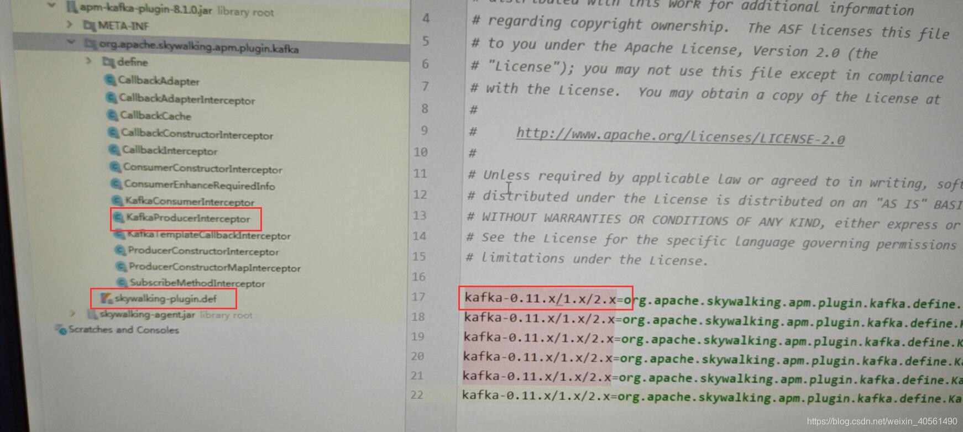Screen dimensions: 963x432
Task: Select Scratches and Consoles
Action: [124, 330]
